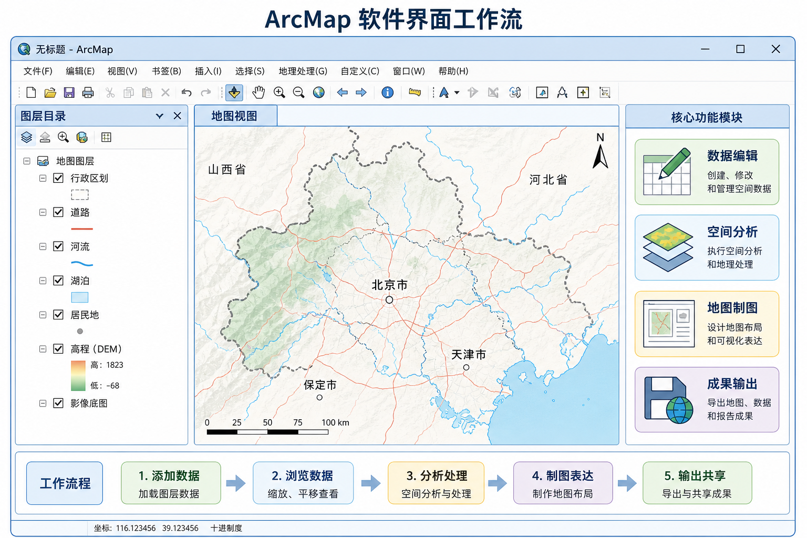This screenshot has width=807, height=538.
Task: Toggle visibility of 湖泊 layer
Action: pos(58,281)
